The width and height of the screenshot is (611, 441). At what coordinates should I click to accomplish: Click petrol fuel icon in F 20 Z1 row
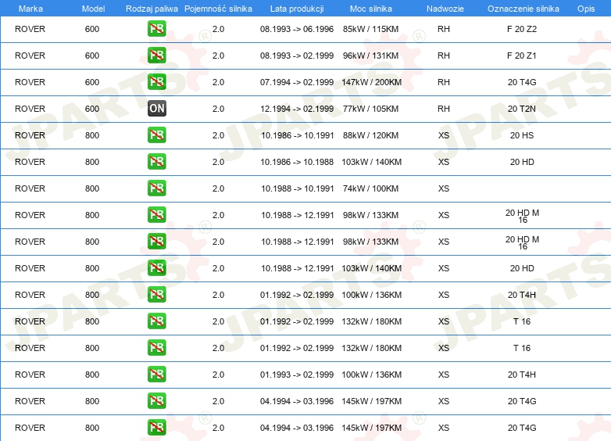(x=156, y=56)
